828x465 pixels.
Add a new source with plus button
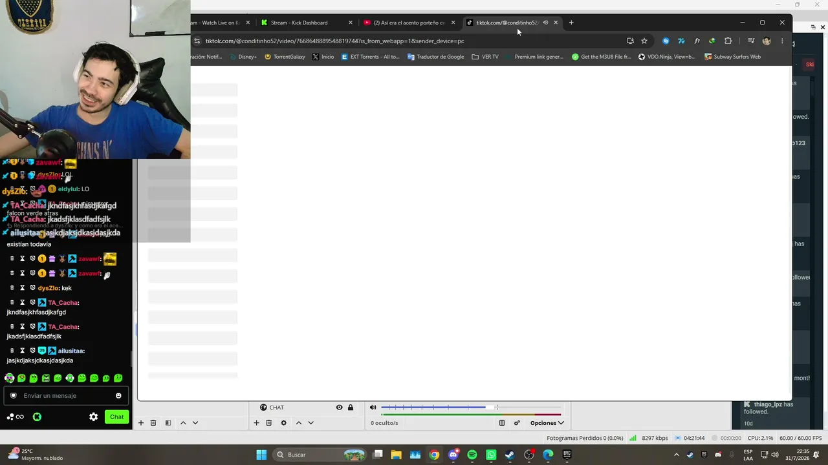[x=256, y=423]
